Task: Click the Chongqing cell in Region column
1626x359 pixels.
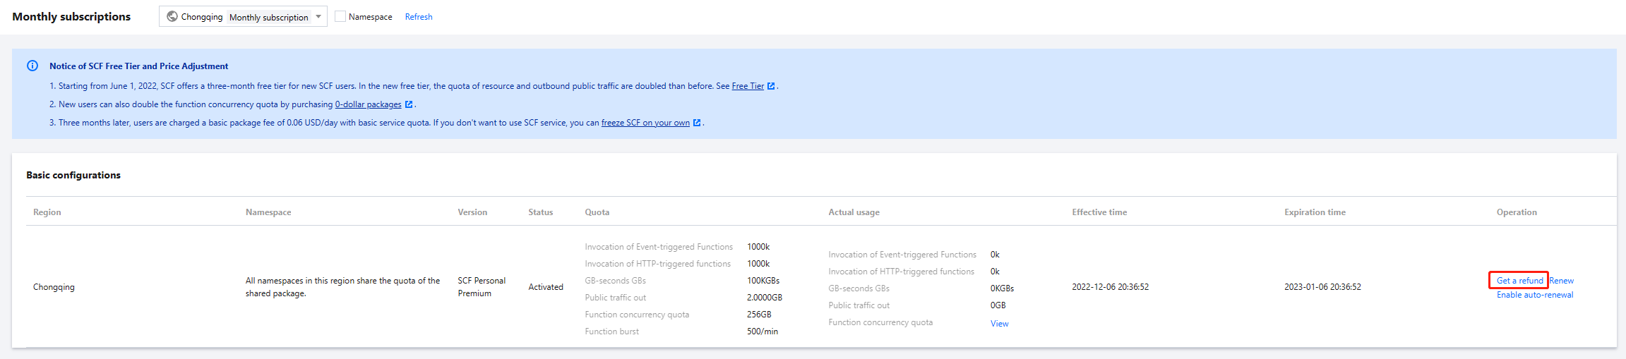Action: pyautogui.click(x=54, y=287)
